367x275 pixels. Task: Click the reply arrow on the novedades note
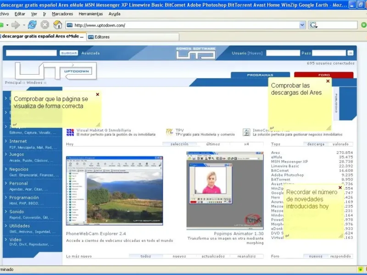click(x=287, y=236)
